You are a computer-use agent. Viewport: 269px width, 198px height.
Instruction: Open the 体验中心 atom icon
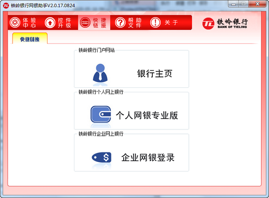tap(15, 22)
